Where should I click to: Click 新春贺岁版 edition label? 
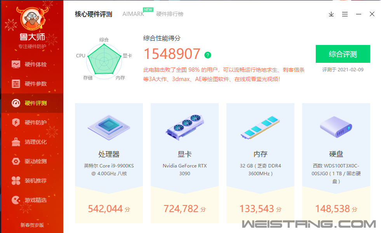[x=32, y=225]
